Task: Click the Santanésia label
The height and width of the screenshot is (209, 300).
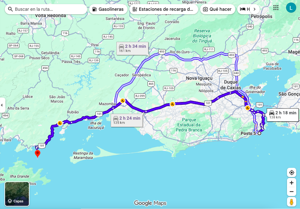Action: coord(115,19)
